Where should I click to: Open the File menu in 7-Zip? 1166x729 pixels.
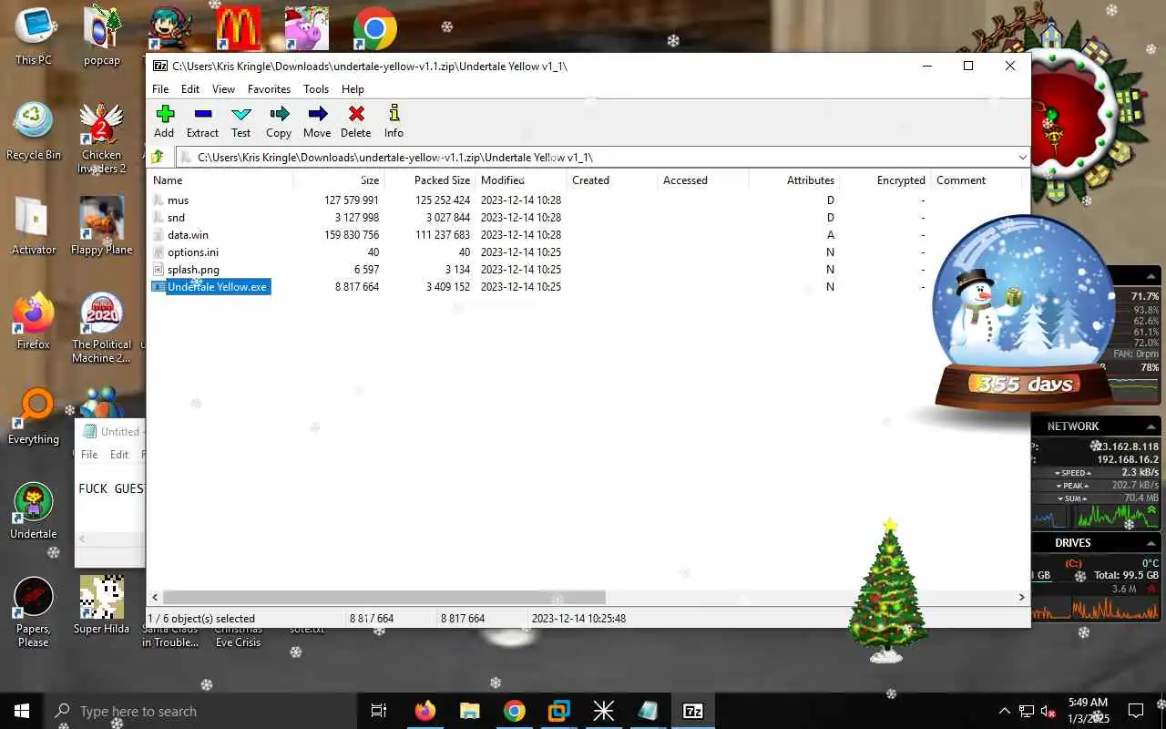160,89
